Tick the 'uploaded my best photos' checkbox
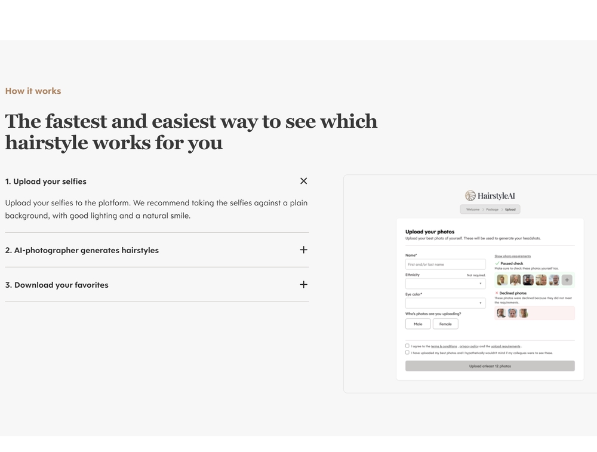 coord(407,353)
